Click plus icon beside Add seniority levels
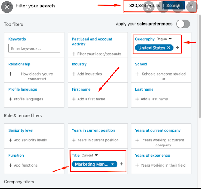 pyautogui.click(x=10, y=140)
